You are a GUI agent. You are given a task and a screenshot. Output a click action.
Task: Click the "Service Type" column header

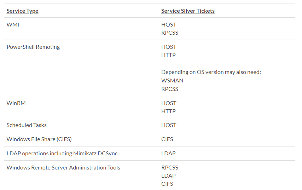(x=22, y=11)
